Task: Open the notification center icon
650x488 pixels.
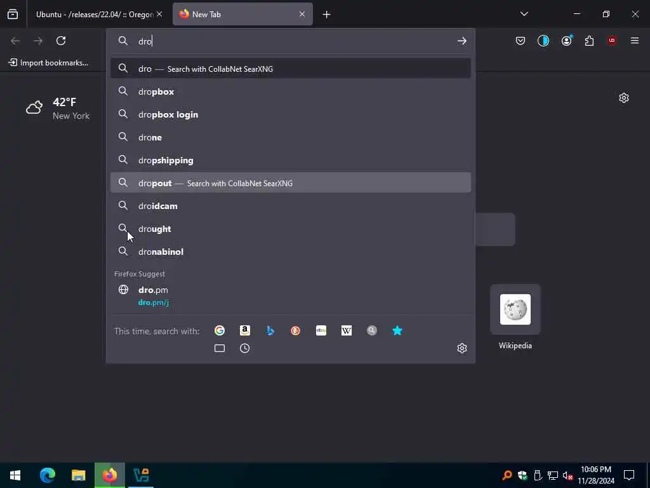Action: 629,475
